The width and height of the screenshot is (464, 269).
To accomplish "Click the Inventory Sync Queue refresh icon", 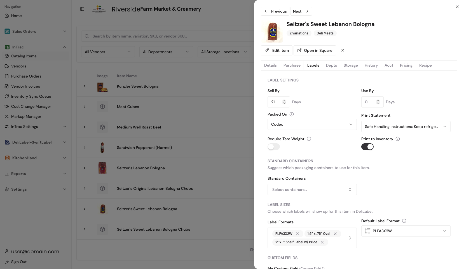I will click(x=7, y=96).
